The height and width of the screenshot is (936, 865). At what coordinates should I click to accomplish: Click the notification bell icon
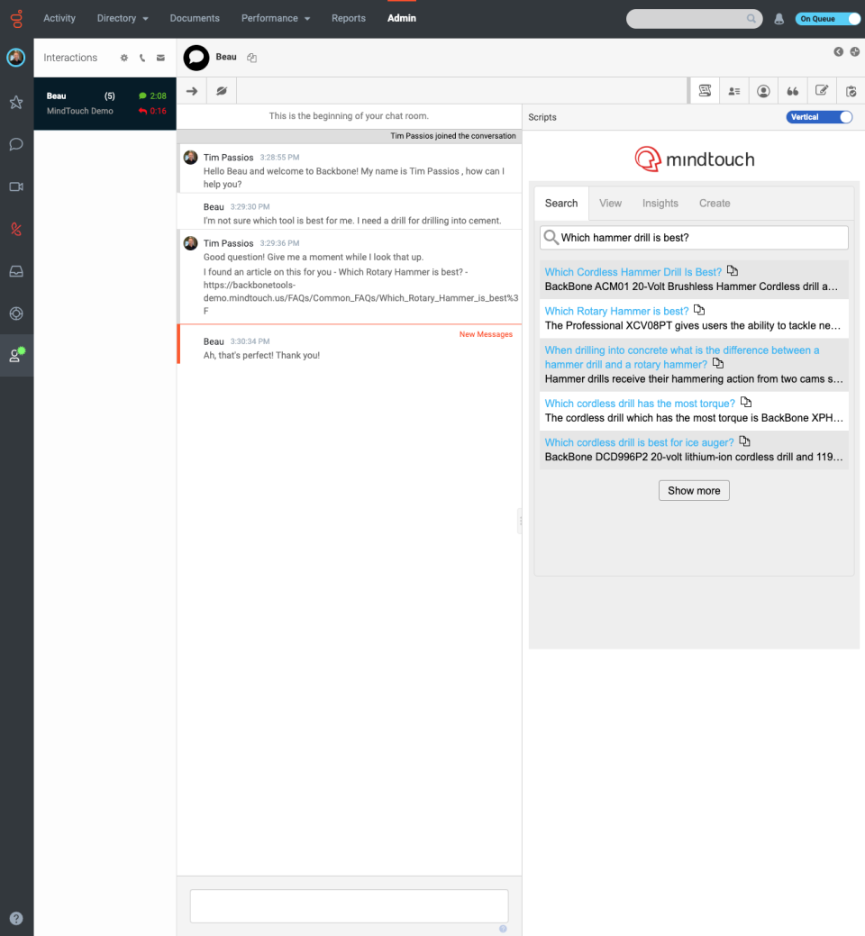[x=778, y=18]
